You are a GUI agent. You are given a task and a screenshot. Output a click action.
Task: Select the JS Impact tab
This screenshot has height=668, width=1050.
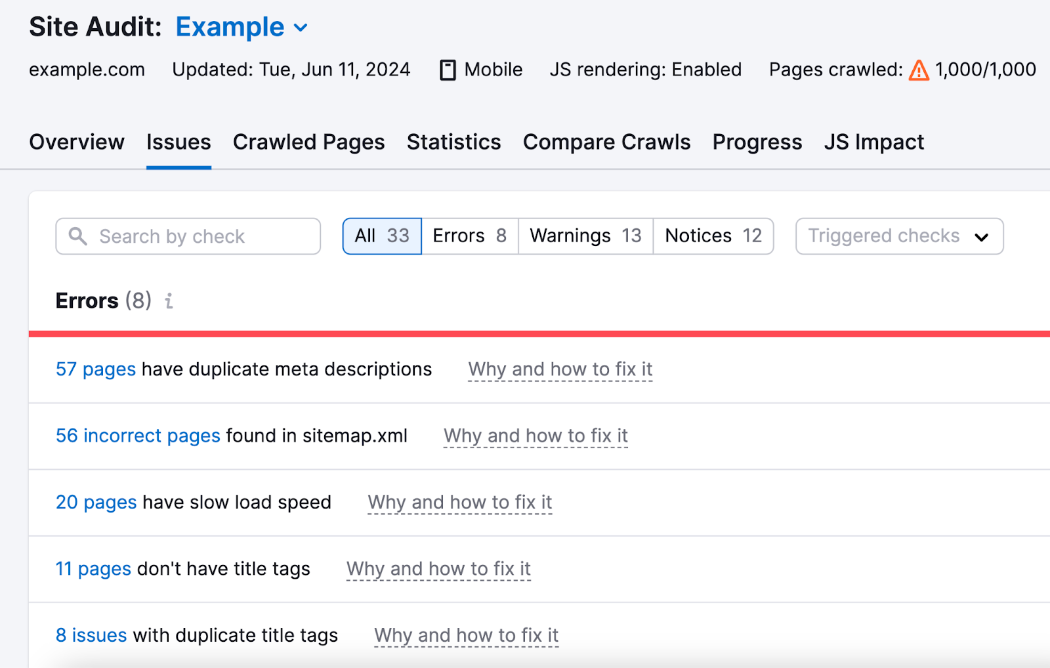874,142
